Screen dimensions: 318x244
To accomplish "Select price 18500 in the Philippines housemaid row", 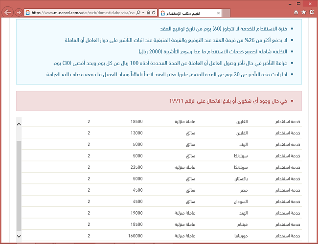I will point(136,122).
